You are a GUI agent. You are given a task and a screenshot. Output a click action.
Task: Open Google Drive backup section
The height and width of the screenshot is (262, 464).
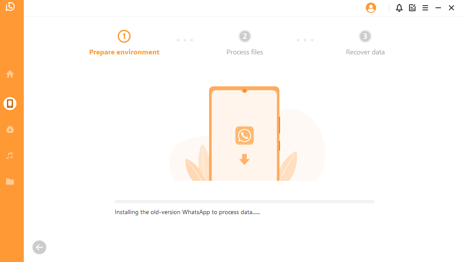click(x=10, y=129)
